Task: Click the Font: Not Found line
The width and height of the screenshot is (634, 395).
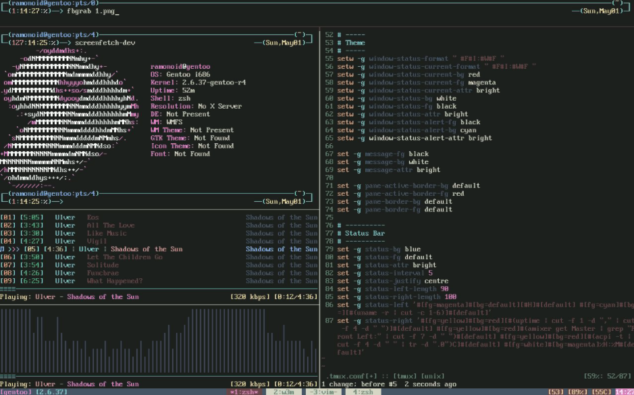Action: [x=180, y=154]
